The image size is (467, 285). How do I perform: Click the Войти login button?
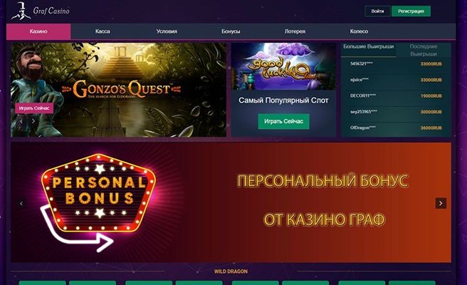pyautogui.click(x=377, y=11)
